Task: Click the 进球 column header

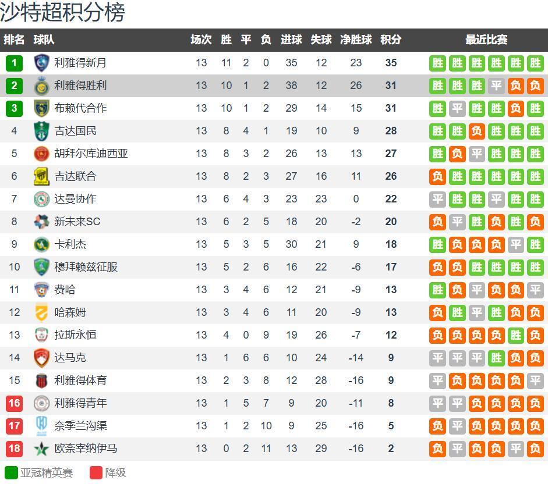Action: tap(291, 40)
